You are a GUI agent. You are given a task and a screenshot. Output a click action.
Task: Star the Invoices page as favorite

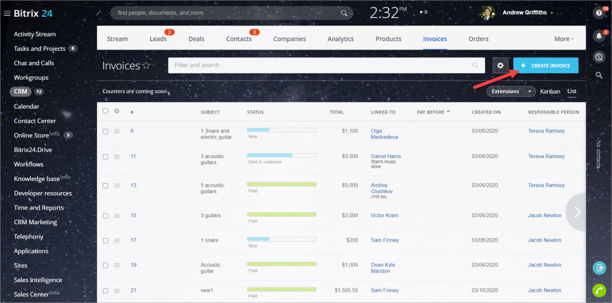tap(147, 66)
